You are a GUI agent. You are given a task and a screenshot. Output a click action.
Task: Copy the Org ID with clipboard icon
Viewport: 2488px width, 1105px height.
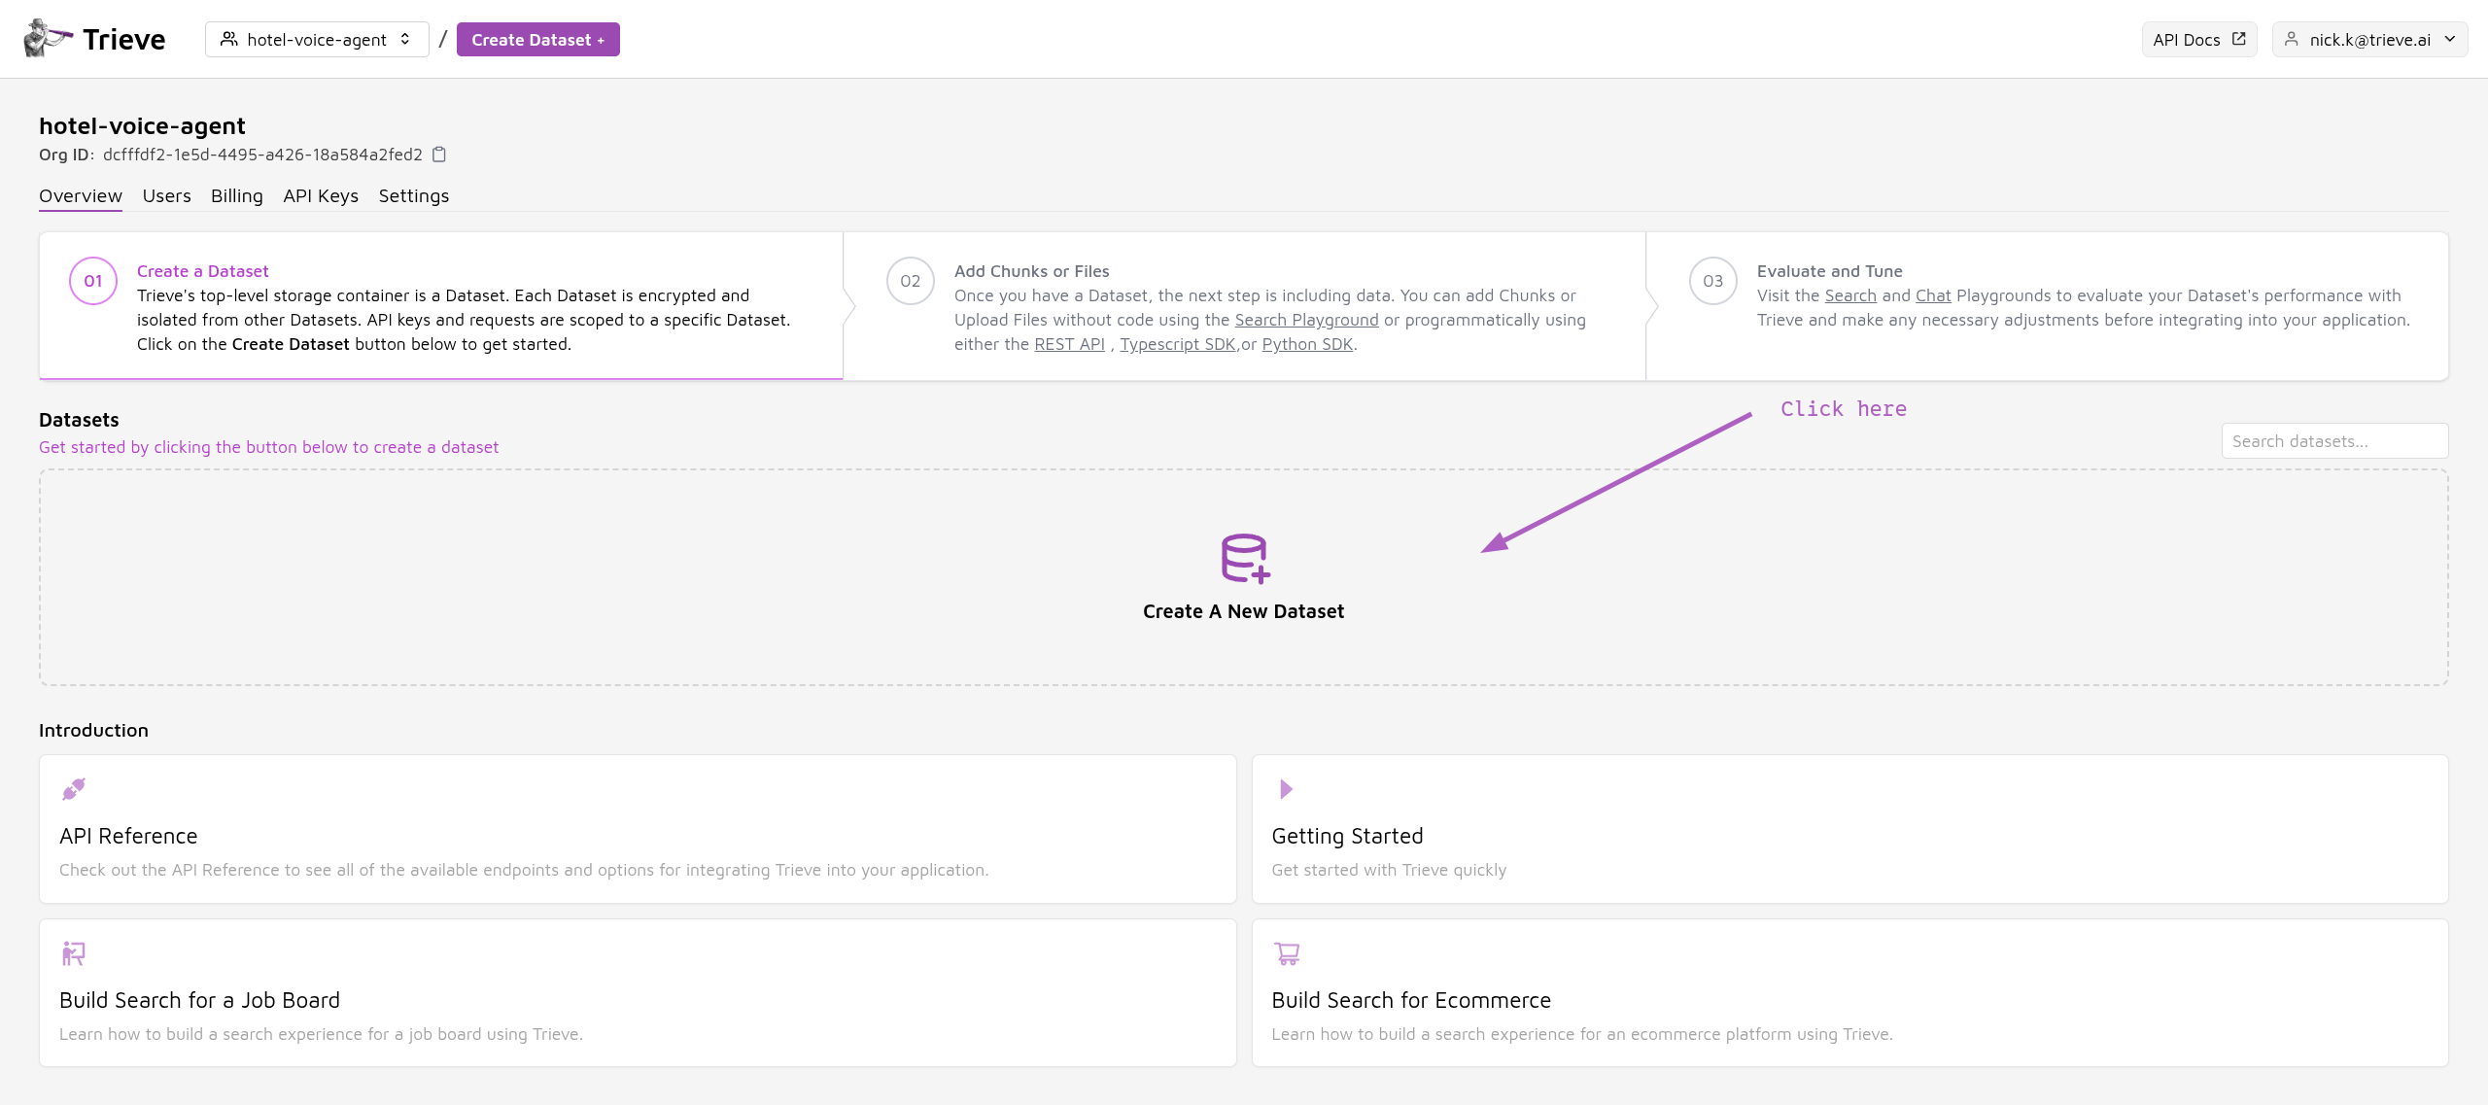click(x=439, y=155)
